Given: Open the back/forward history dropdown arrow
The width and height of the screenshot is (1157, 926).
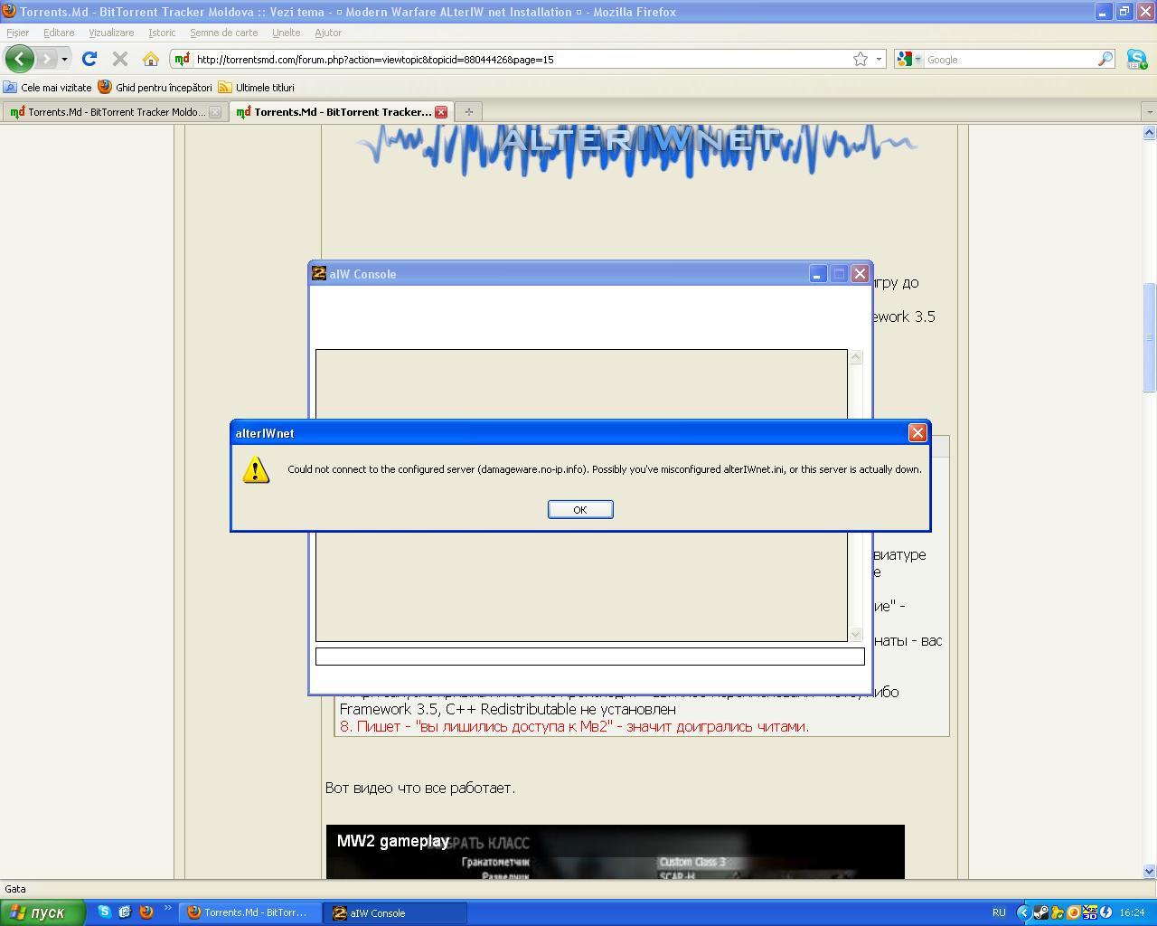Looking at the screenshot, I should click(64, 59).
